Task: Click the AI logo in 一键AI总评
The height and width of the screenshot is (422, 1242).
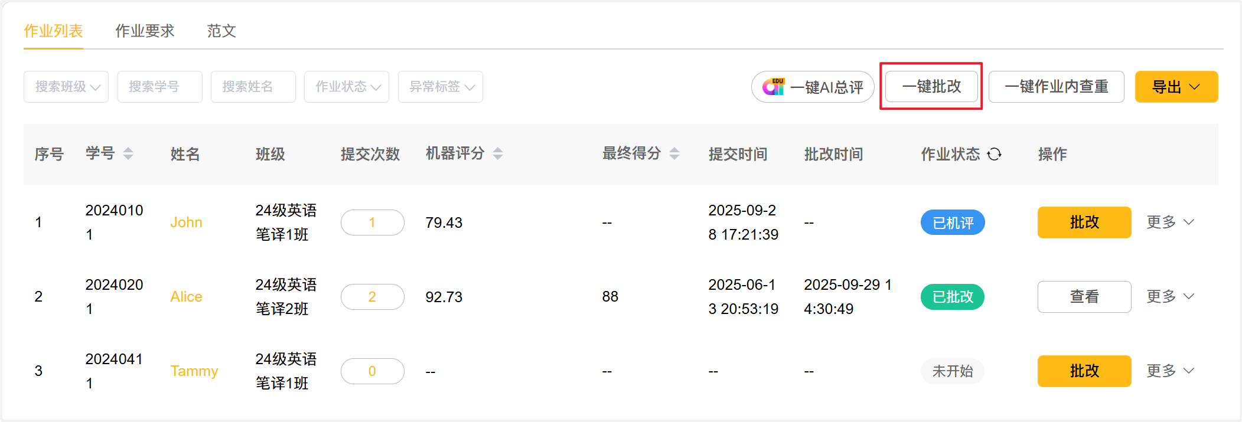Action: tap(773, 87)
